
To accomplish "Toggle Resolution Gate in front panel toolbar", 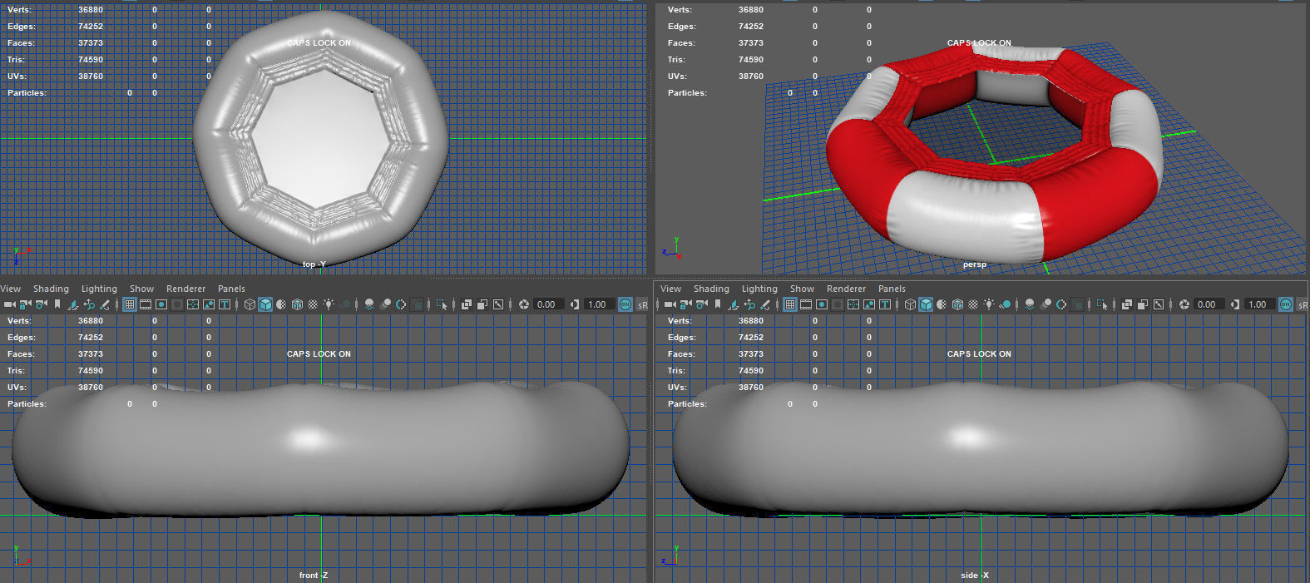I will 161,304.
